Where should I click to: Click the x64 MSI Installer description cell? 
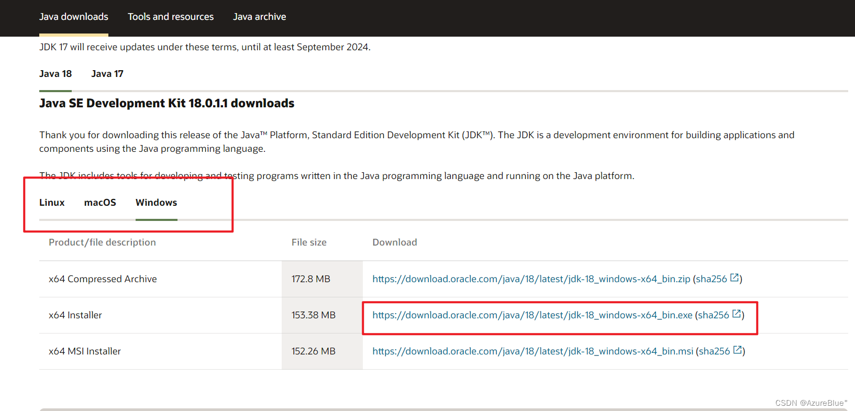coord(160,351)
